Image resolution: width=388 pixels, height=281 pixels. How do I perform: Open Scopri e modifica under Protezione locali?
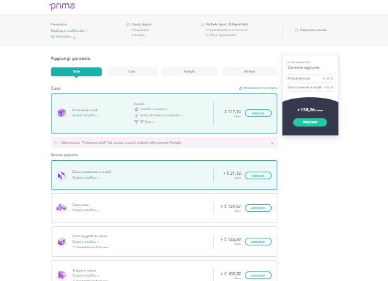(85, 116)
